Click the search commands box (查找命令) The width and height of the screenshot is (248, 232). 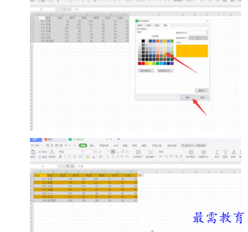(194, 145)
